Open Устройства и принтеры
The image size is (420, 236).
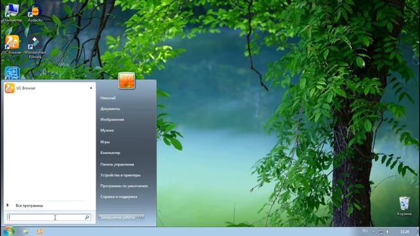120,175
